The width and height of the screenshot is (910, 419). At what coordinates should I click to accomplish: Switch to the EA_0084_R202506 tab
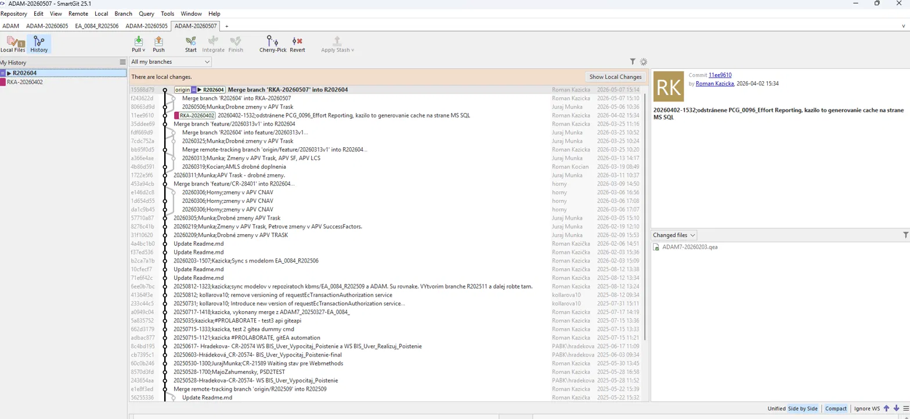tap(97, 26)
